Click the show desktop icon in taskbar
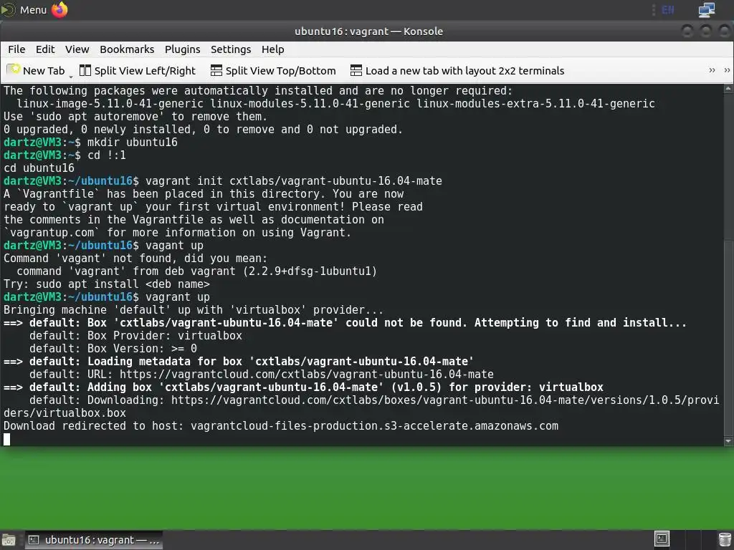The image size is (734, 550). 9,540
